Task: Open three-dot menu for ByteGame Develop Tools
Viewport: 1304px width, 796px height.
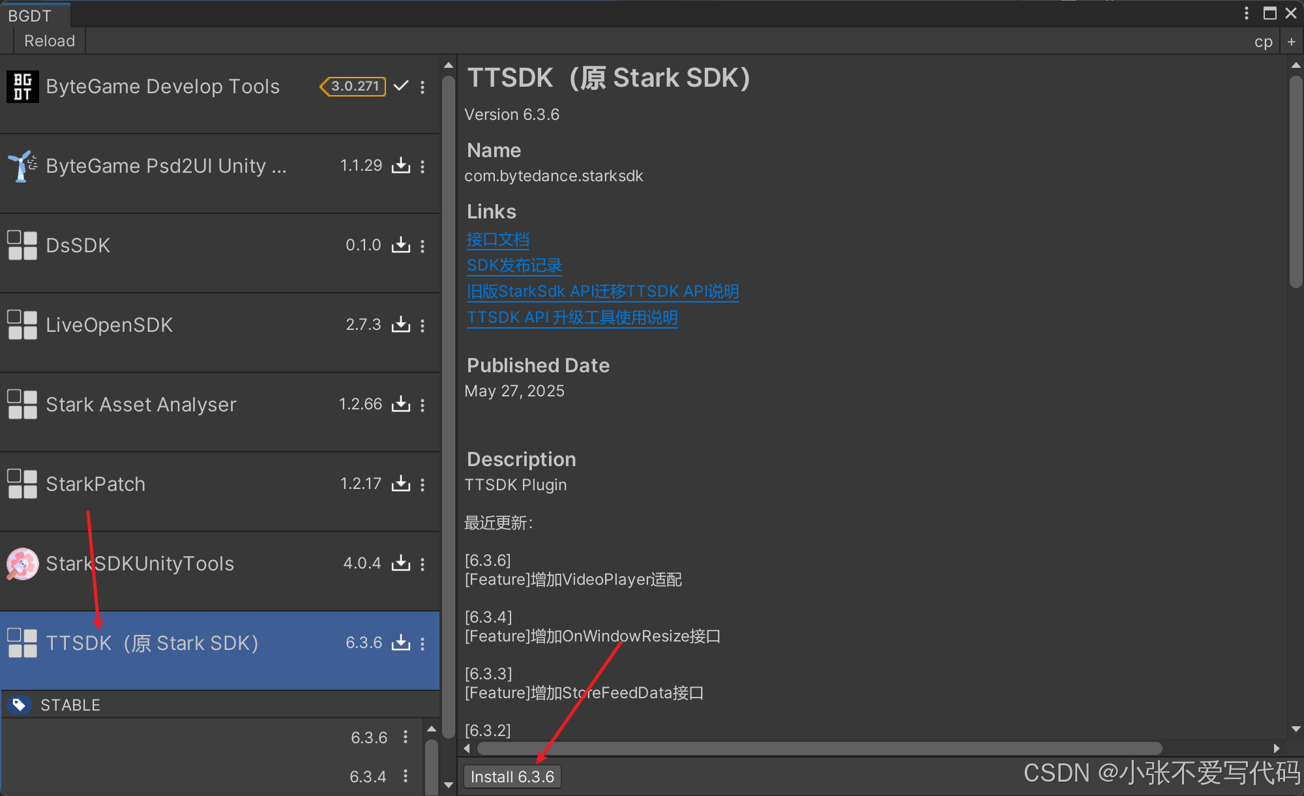Action: tap(422, 87)
